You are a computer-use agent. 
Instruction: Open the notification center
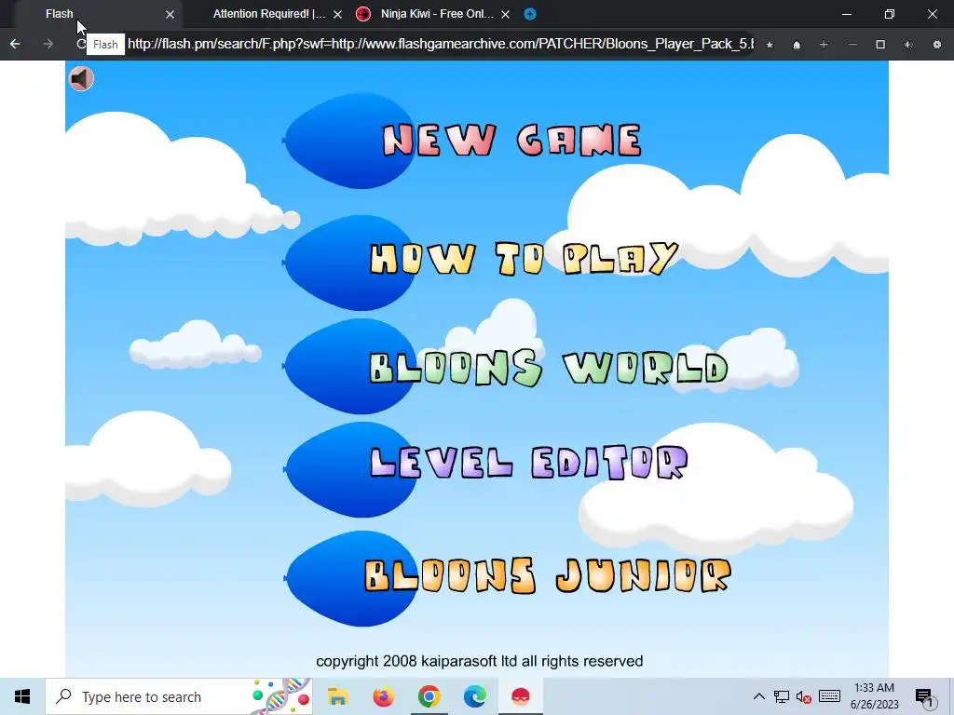click(x=925, y=696)
